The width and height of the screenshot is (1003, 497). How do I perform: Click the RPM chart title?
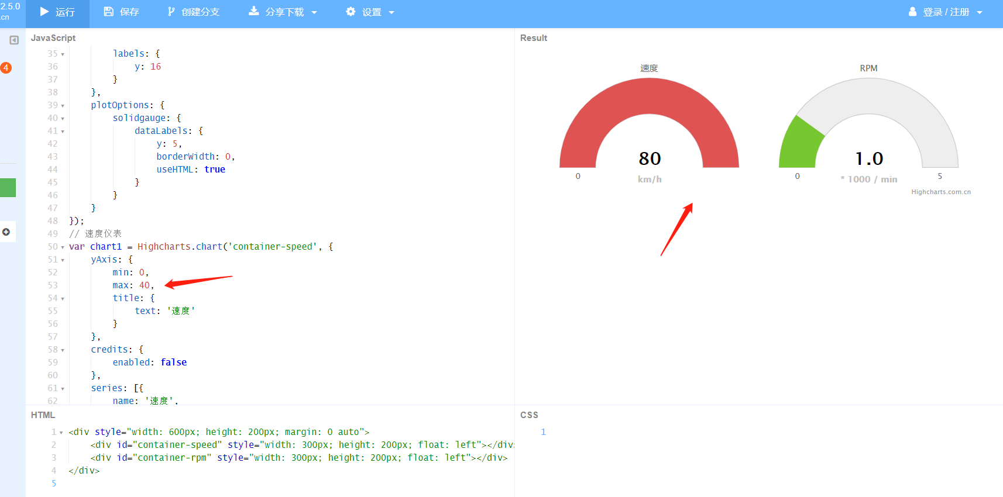(x=868, y=68)
